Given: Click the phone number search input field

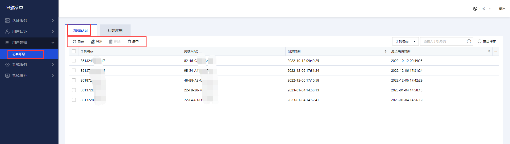Looking at the screenshot, I should (x=443, y=41).
